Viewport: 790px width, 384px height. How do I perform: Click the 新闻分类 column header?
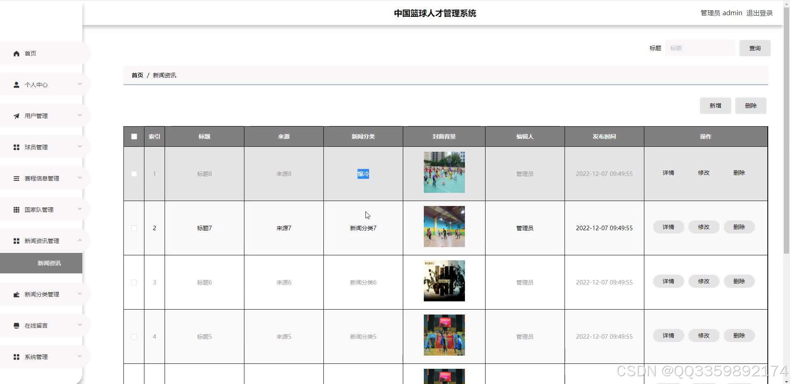click(363, 136)
